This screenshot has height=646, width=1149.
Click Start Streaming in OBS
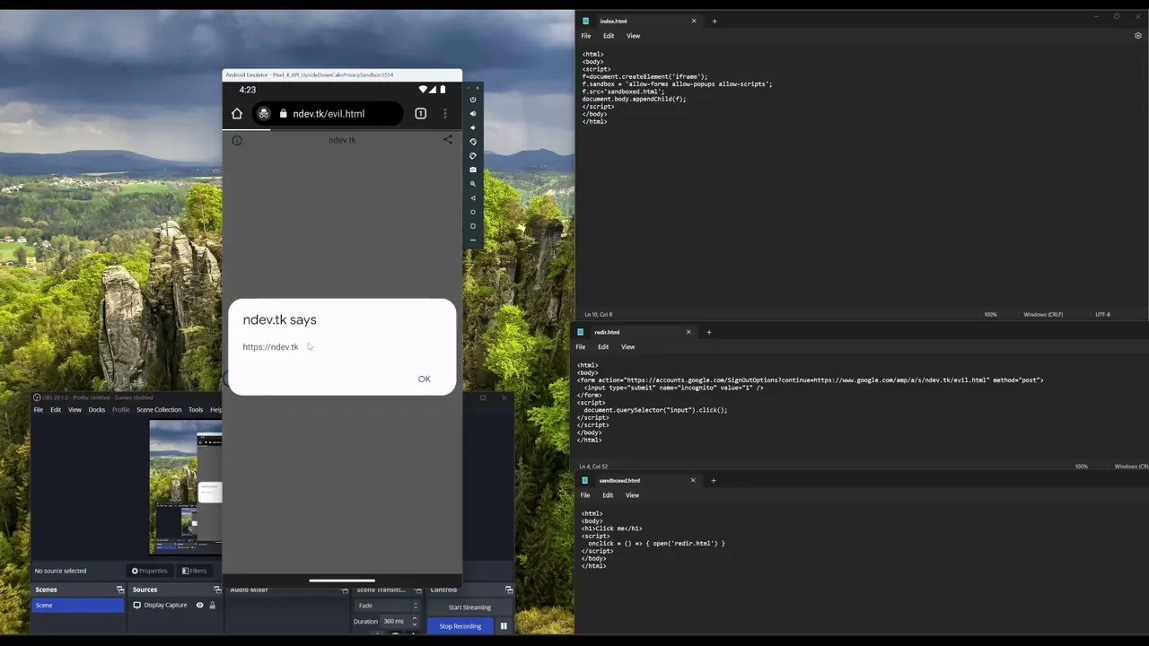click(x=469, y=607)
